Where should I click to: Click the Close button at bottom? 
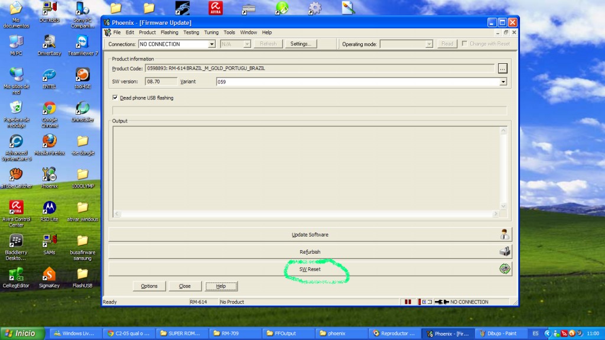(x=185, y=286)
